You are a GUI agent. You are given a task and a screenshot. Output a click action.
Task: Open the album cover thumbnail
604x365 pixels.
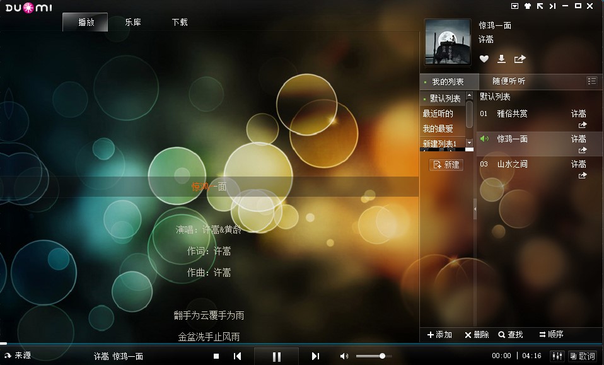coord(447,42)
